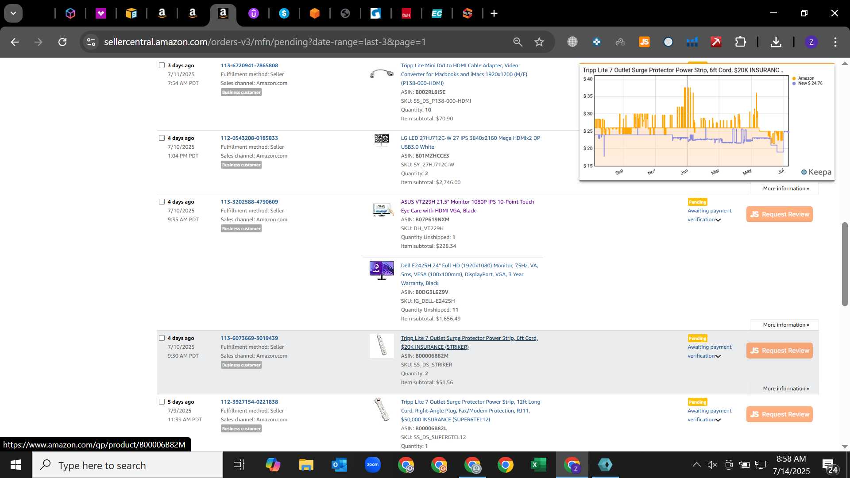Select checkbox for order 113-3202588-4790609

coord(162,201)
